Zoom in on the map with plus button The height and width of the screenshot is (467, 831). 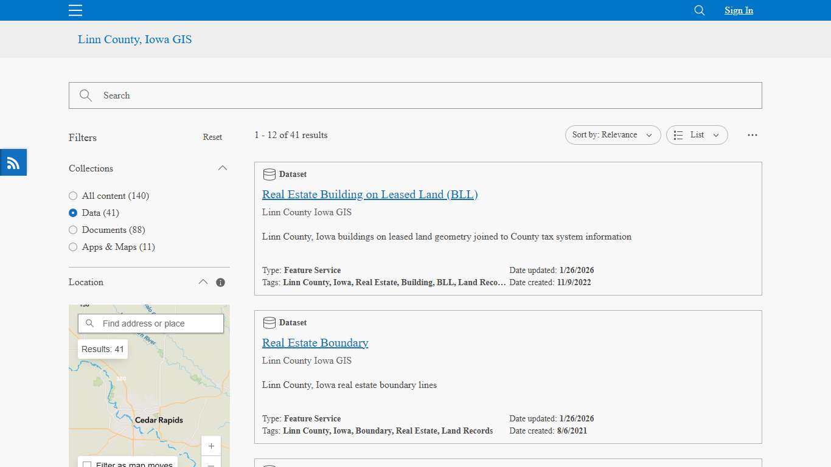click(211, 446)
